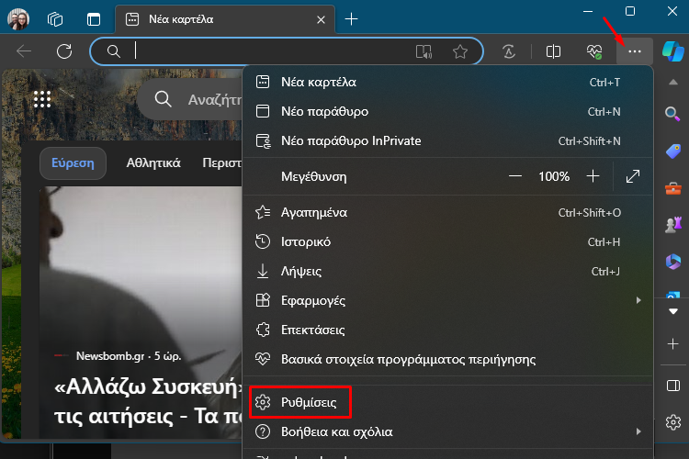
Task: Expand sidebar list with the down arrow
Action: 672,311
